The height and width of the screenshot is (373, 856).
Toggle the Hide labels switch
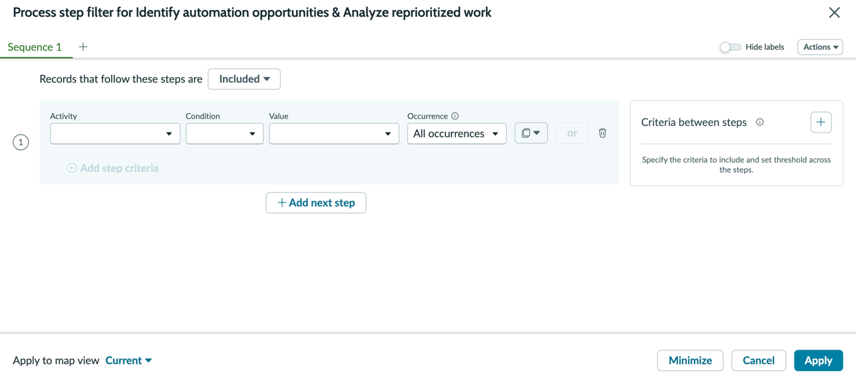(730, 47)
